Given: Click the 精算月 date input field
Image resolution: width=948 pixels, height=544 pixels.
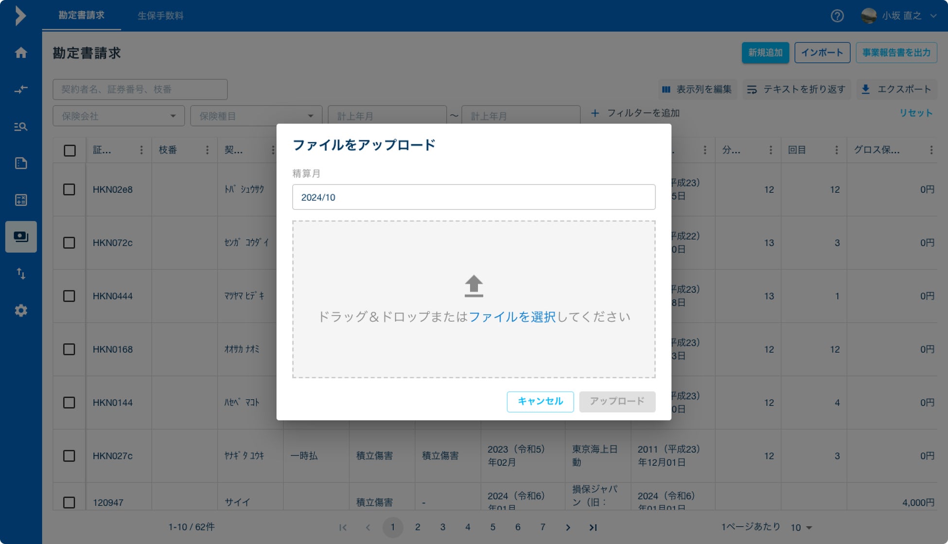Looking at the screenshot, I should pos(474,197).
